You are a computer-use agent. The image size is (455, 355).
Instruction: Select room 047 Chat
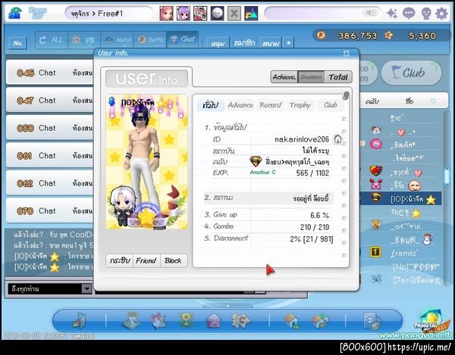pos(50,100)
